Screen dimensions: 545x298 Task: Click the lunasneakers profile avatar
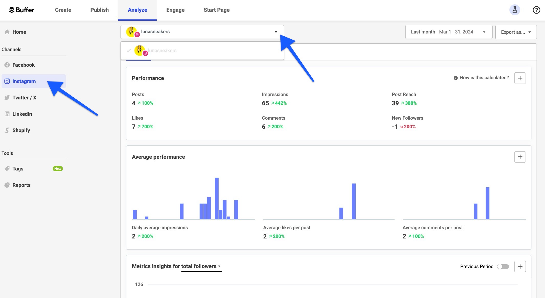[x=131, y=31]
